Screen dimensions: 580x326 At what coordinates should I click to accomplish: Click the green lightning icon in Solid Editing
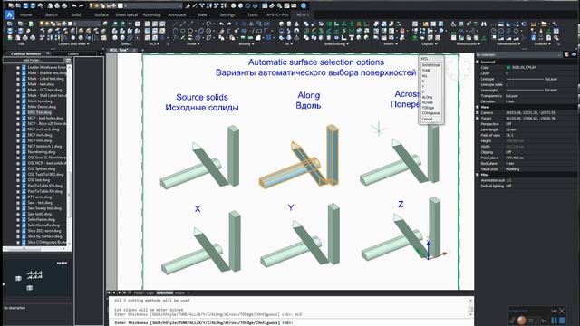pyautogui.click(x=344, y=31)
